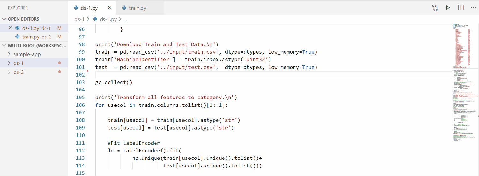Image resolution: width=479 pixels, height=176 pixels.
Task: Close the ds-1.py editor tab
Action: [110, 8]
